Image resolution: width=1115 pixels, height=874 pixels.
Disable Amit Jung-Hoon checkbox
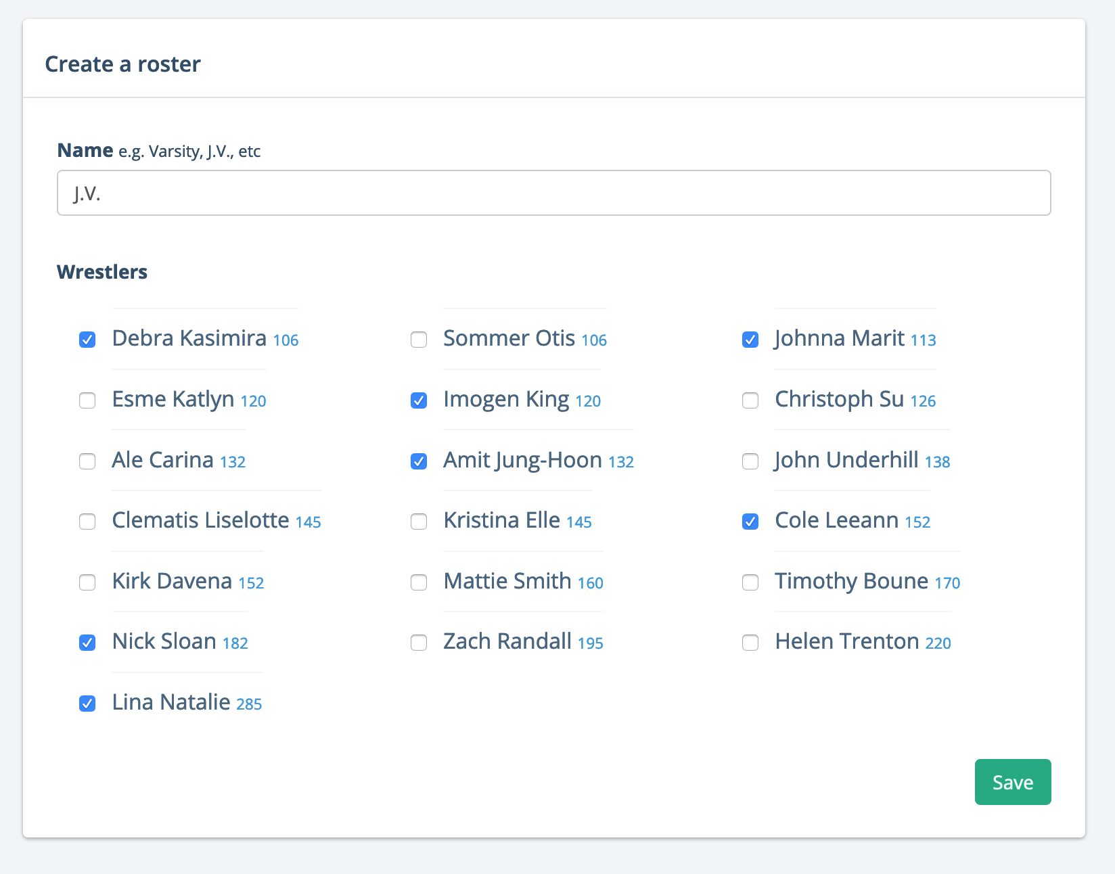tap(419, 461)
